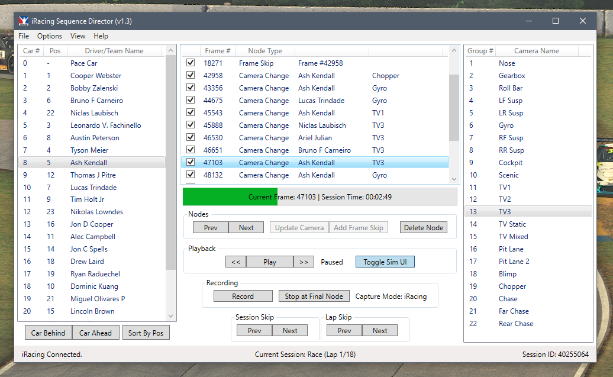Uncheck the Bruno F Carneiro node at 46651
The width and height of the screenshot is (613, 377).
[191, 150]
